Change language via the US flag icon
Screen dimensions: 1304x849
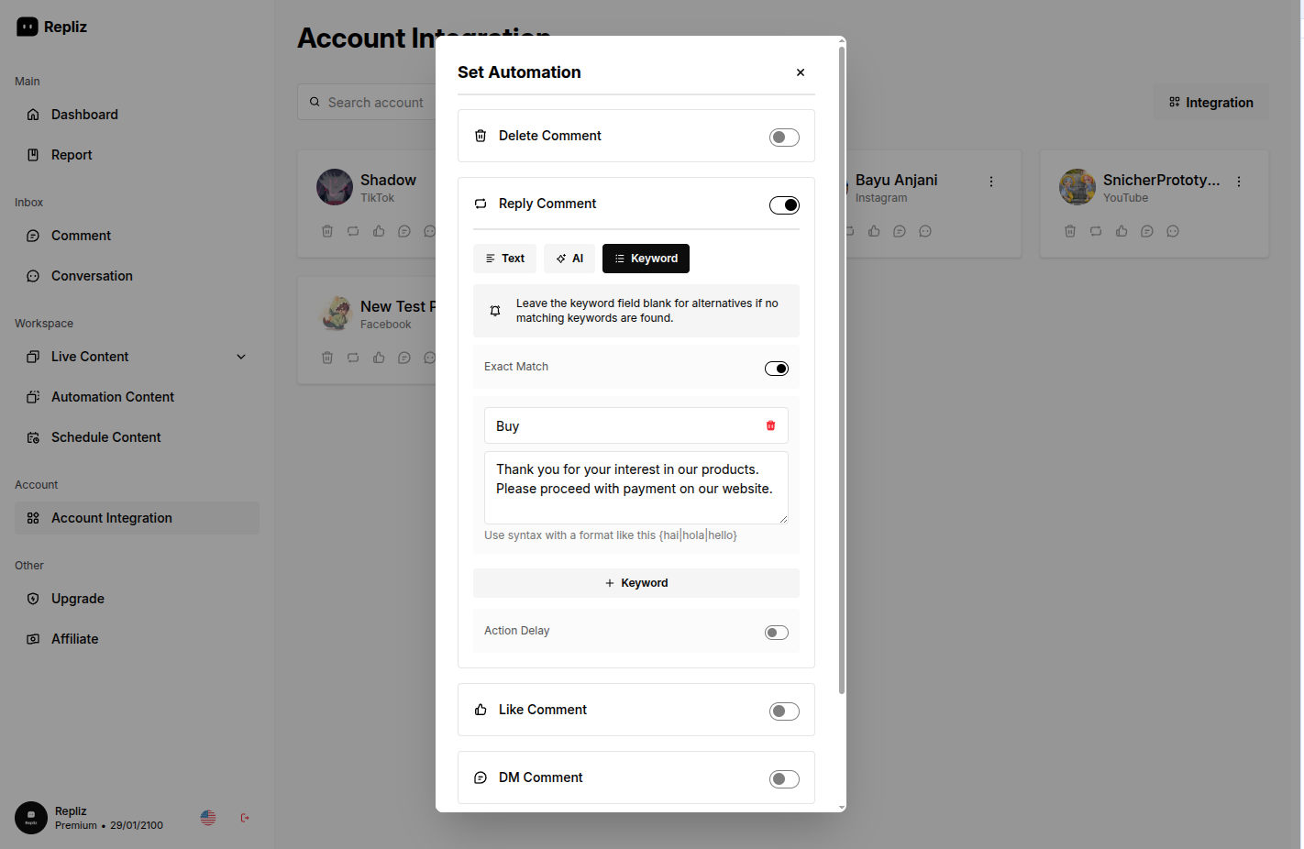[x=208, y=818]
